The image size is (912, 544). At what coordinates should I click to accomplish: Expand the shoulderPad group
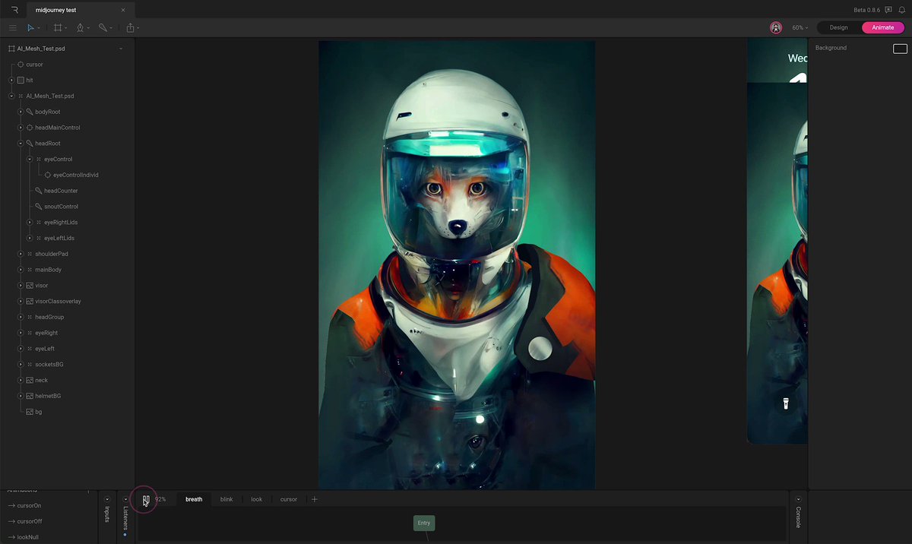click(x=21, y=254)
